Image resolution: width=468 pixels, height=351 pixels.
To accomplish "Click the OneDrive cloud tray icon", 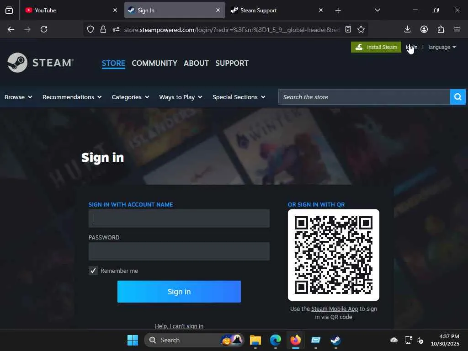I will pos(394,340).
